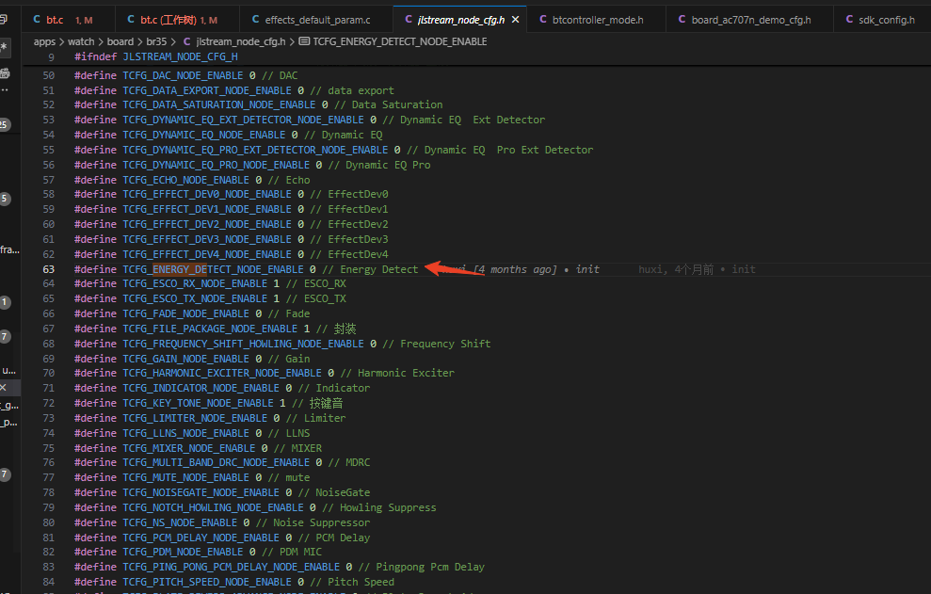The image size is (931, 594).
Task: Click TCFG_FREQUENCY_SHIFT_HOWLING_NODE_ENABLE macro
Action: 244,344
